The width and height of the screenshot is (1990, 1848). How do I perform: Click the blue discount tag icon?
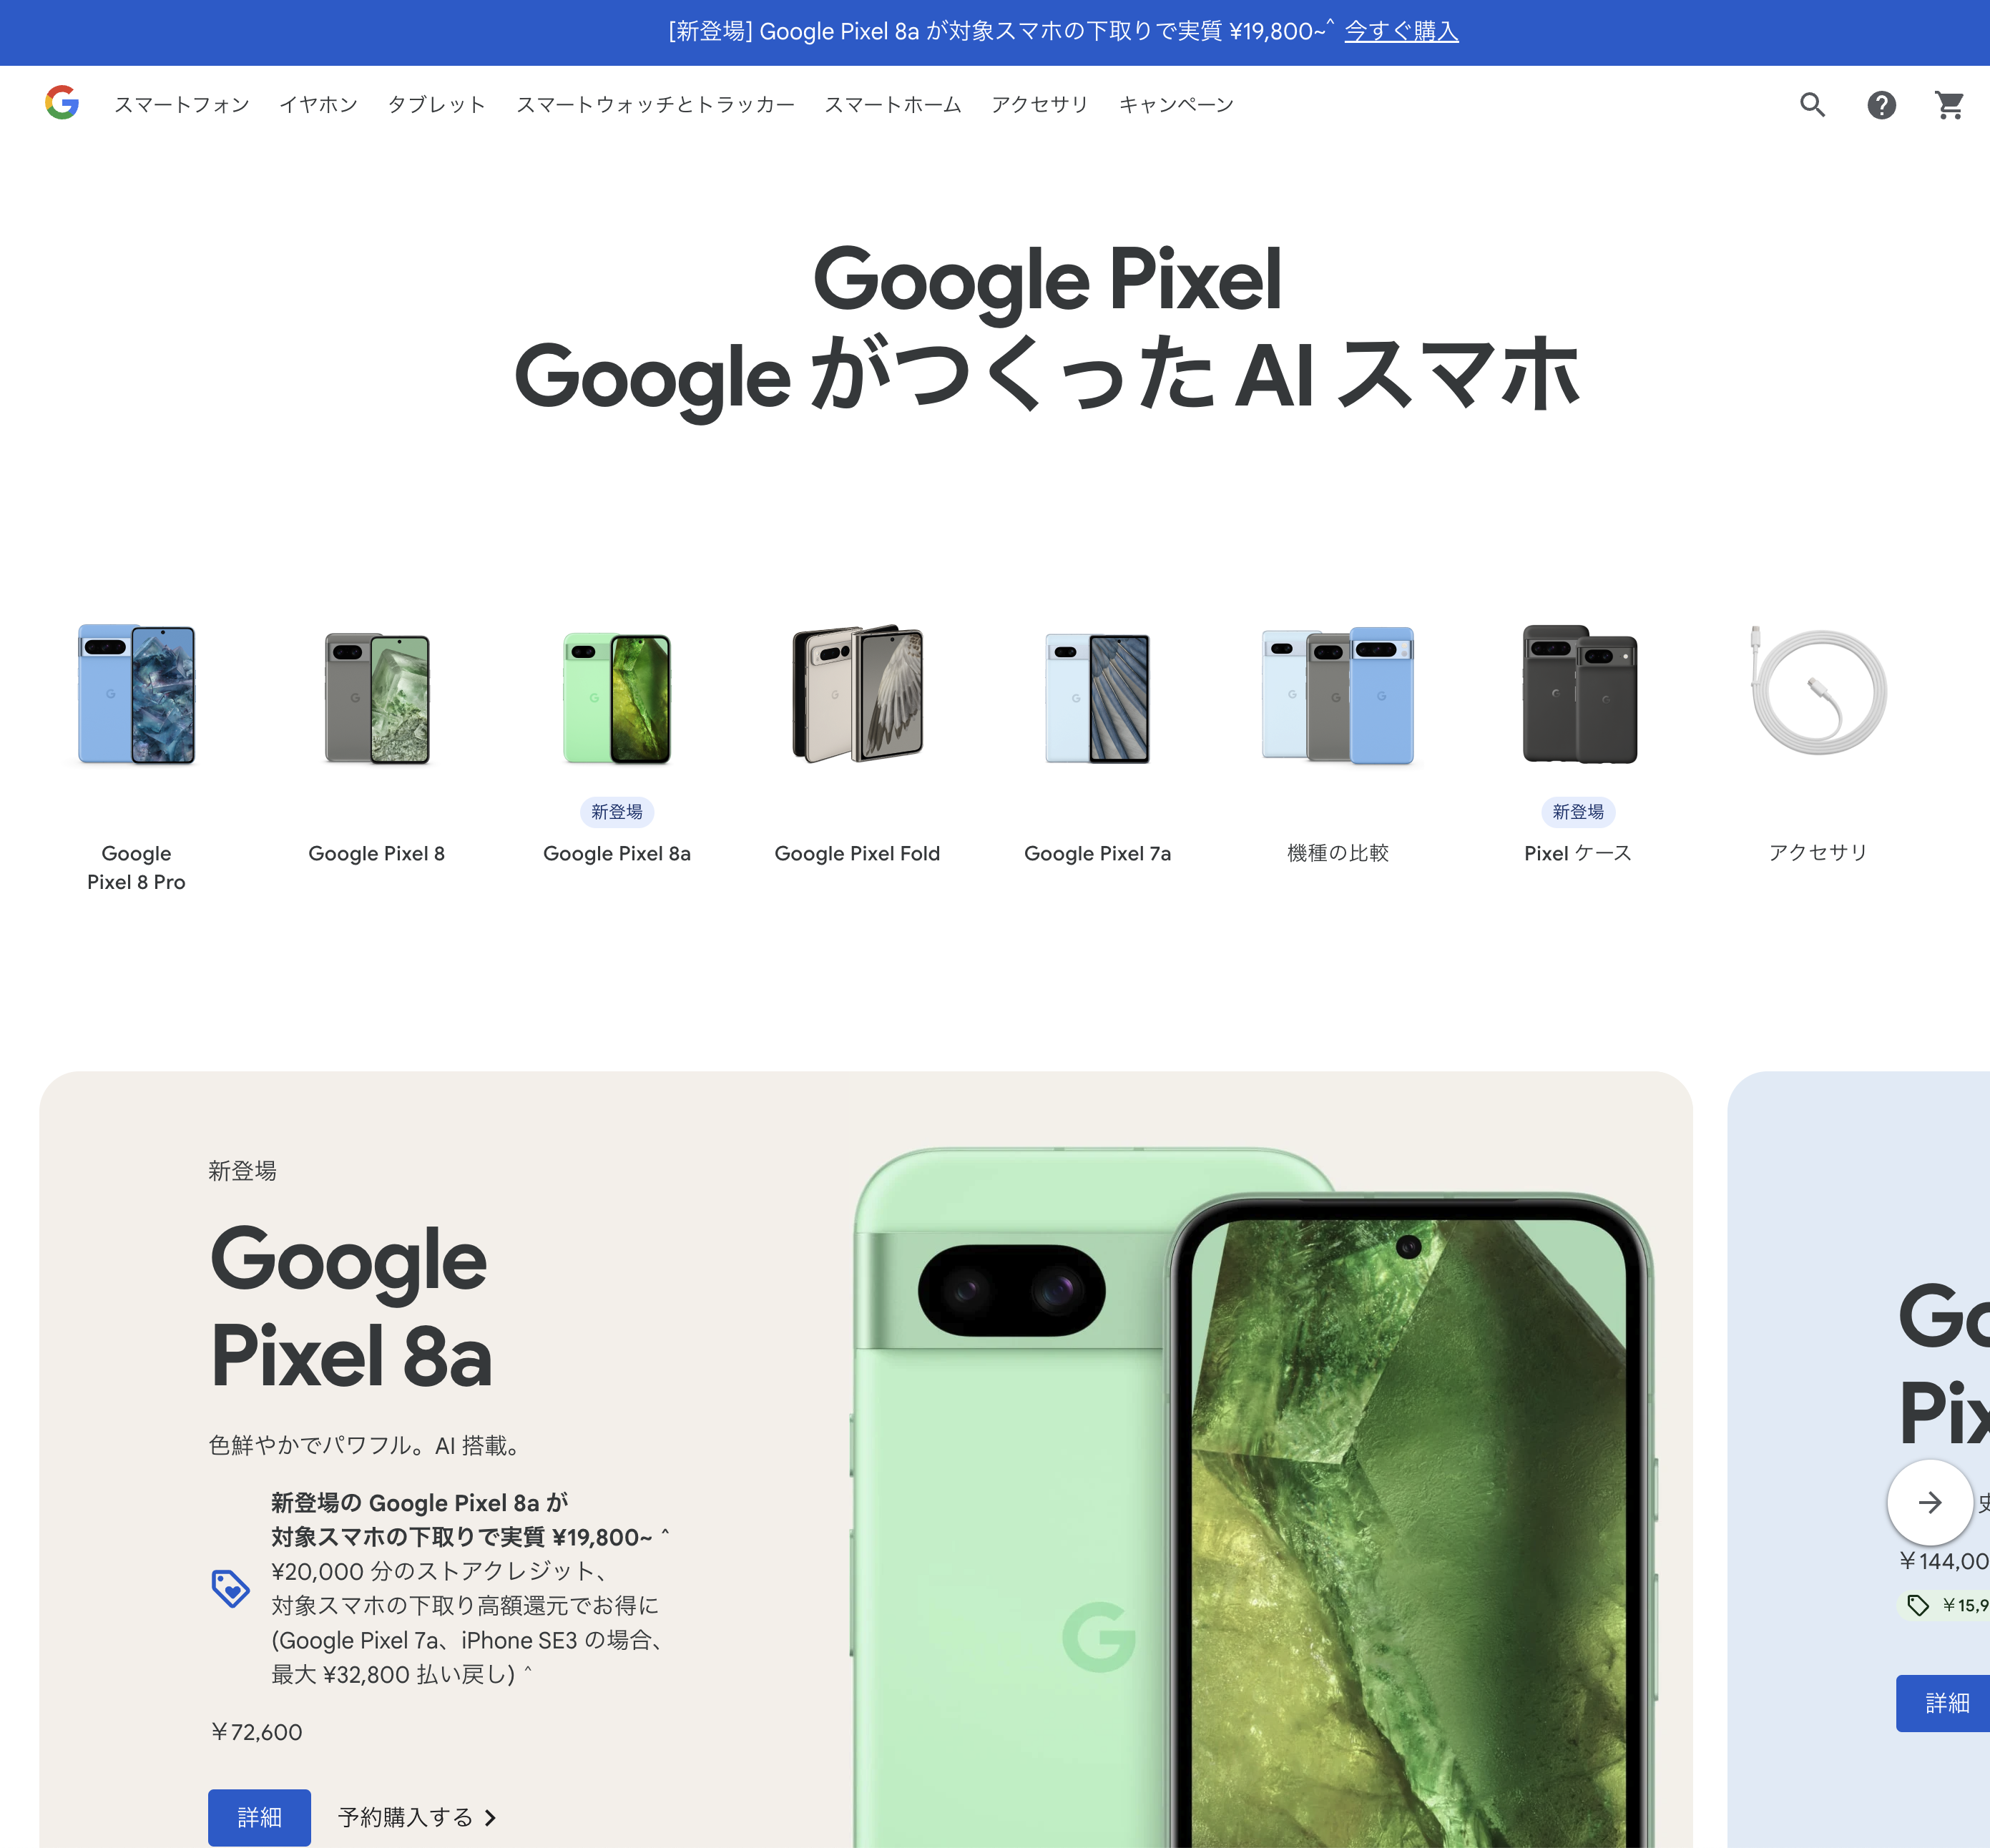pos(230,1588)
